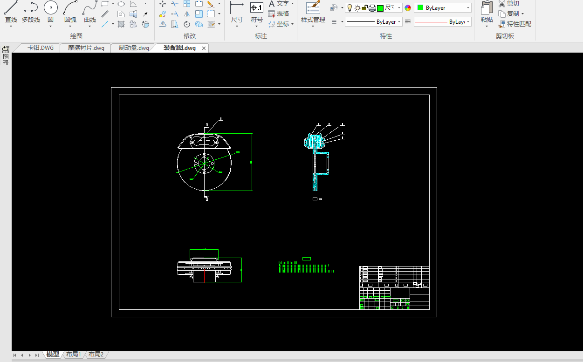Open the 符号 symbol tool
The image size is (583, 362).
256,8
